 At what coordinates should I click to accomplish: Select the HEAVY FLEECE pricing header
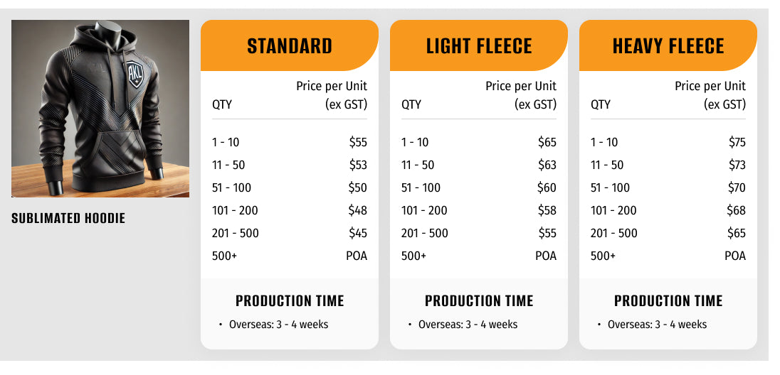coord(668,46)
